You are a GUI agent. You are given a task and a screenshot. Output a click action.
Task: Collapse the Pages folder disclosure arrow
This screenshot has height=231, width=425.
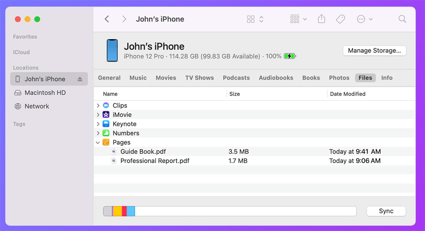98,142
